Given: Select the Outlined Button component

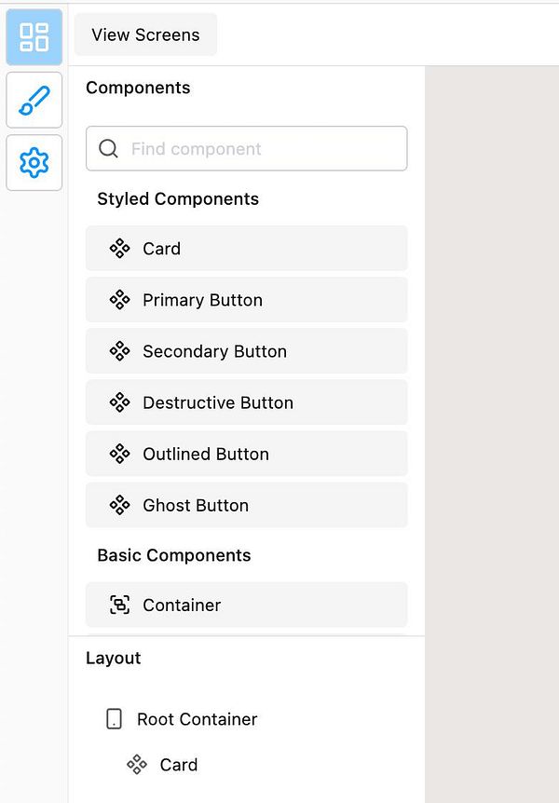Looking at the screenshot, I should (x=247, y=454).
